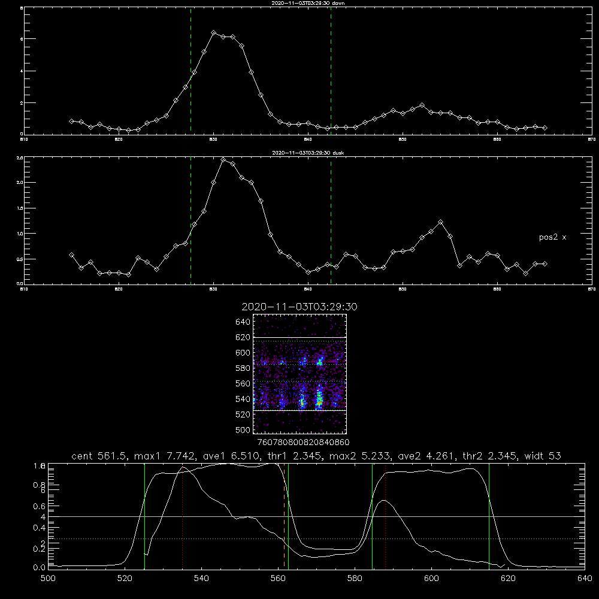Click the right green dashed line in dusk plot
The image size is (599, 599).
pos(331,220)
